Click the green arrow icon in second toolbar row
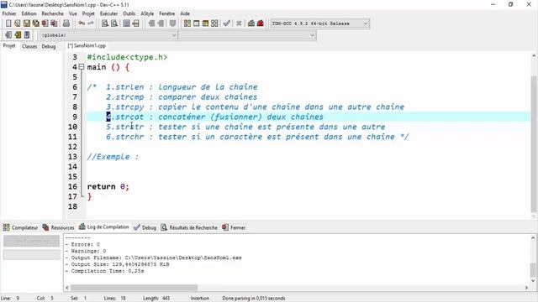Viewport: 538px width, 302px height. point(18,35)
